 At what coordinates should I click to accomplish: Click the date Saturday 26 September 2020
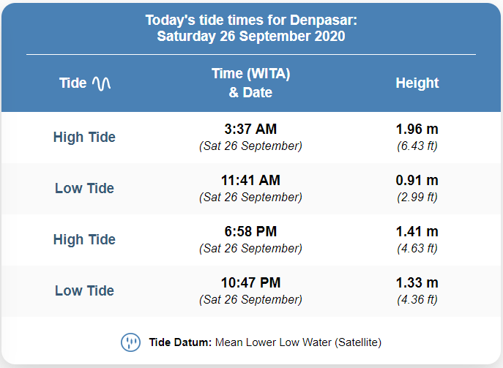click(251, 37)
